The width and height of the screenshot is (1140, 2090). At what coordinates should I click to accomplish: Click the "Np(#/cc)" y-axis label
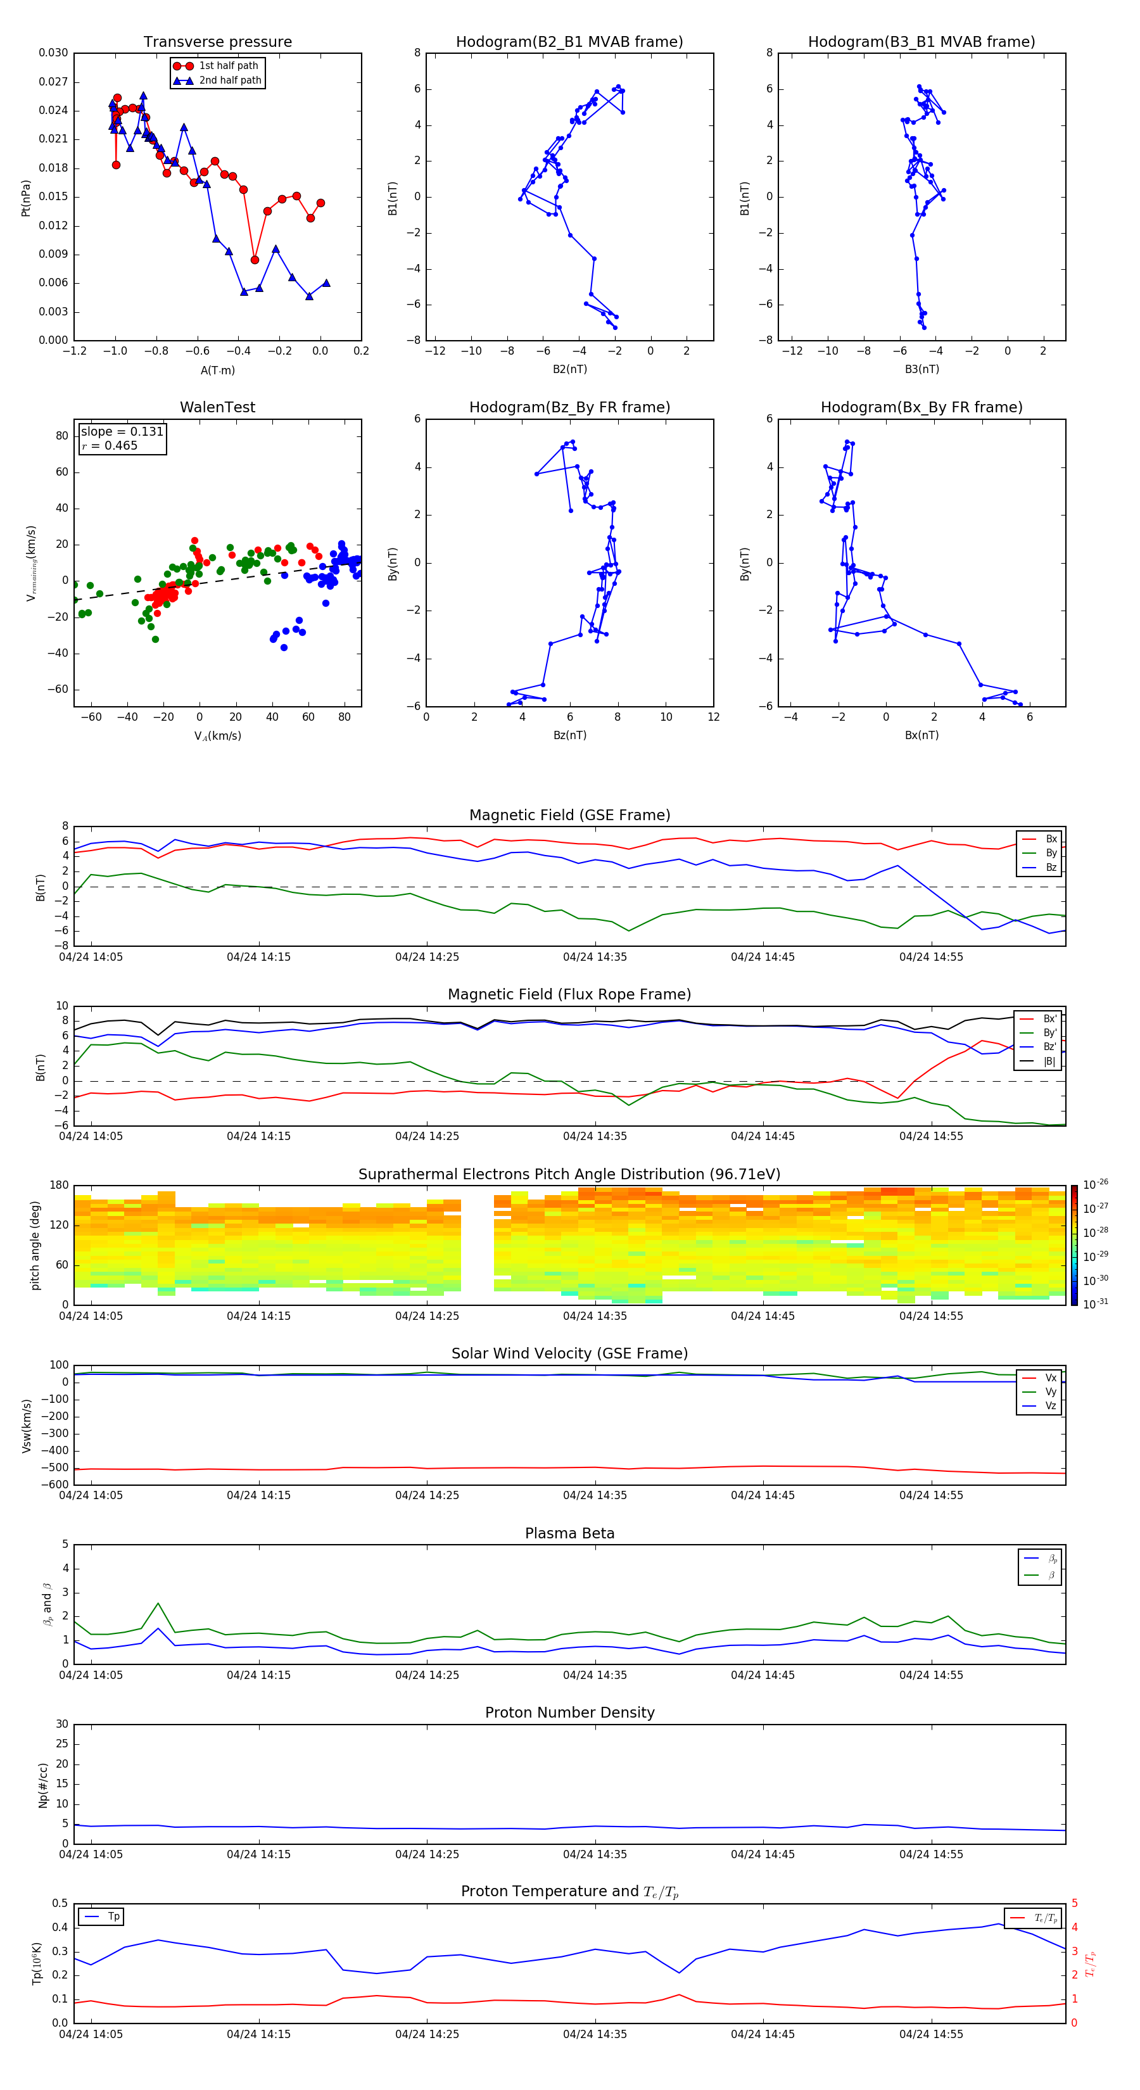(x=43, y=1785)
